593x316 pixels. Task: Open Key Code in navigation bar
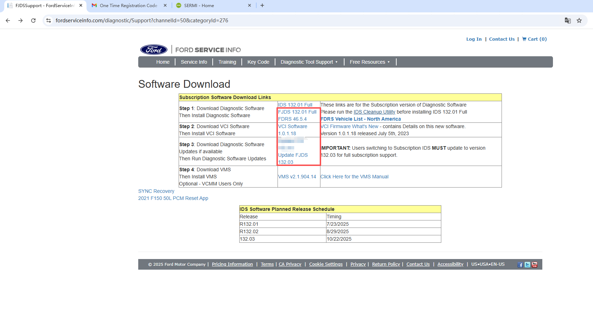(x=258, y=62)
